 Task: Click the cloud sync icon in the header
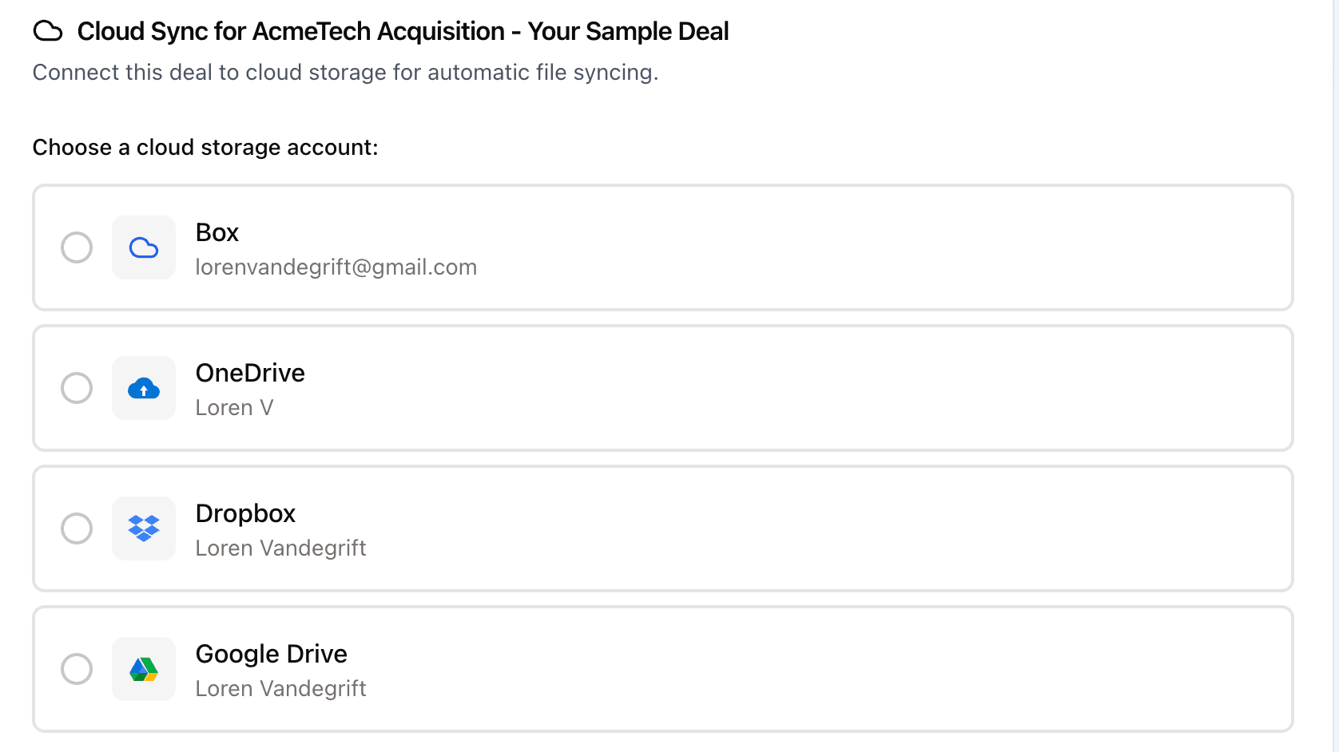(48, 31)
